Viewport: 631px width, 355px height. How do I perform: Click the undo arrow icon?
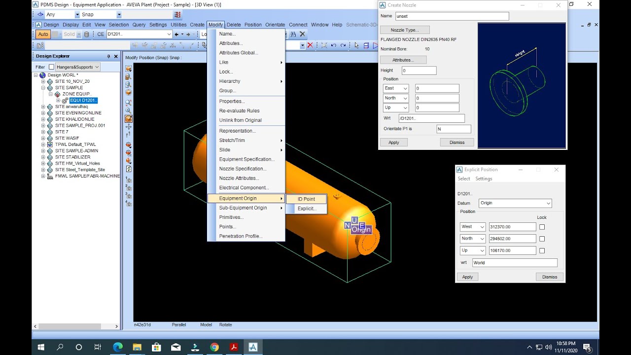(x=334, y=45)
